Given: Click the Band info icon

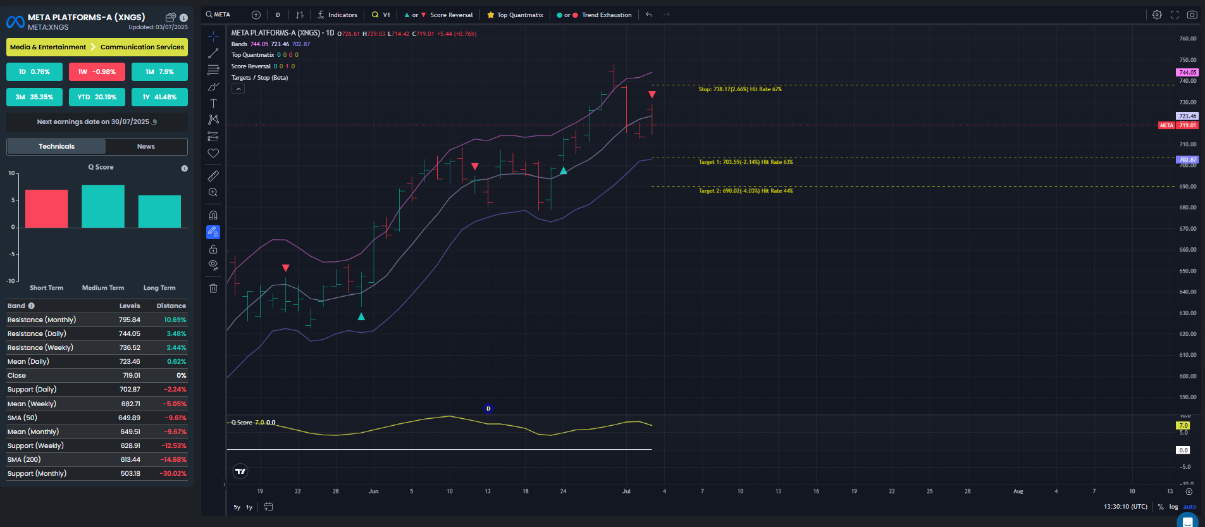Looking at the screenshot, I should coord(32,306).
